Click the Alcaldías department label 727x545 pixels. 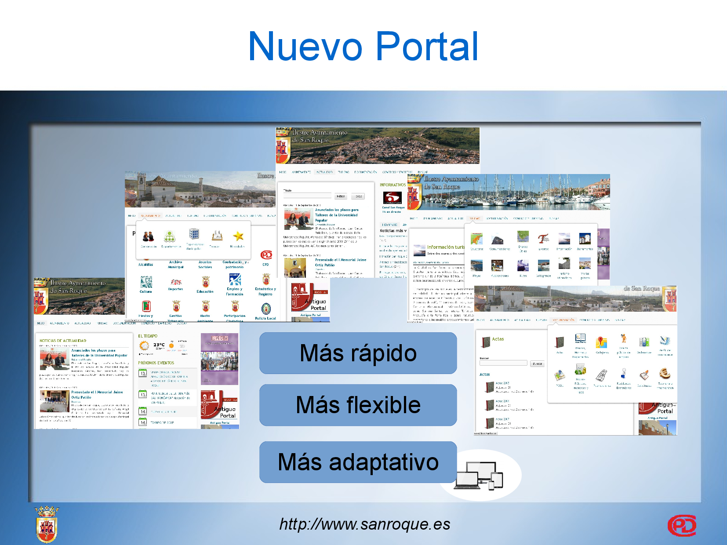tap(146, 265)
